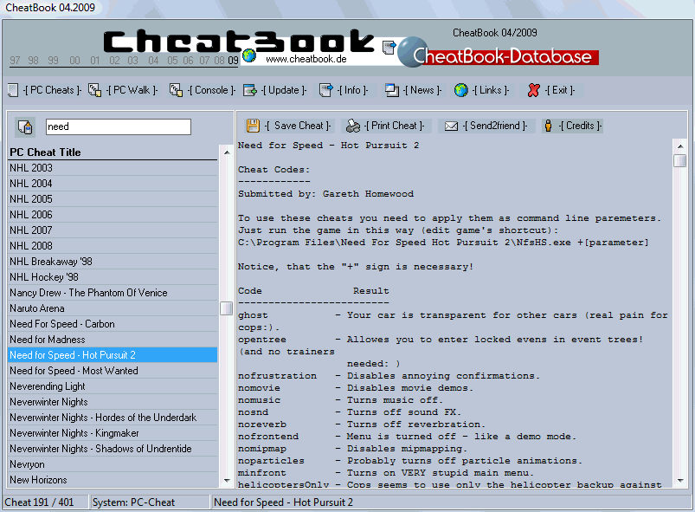Select New Horizons in the list
Viewport: 695px width, 512px height.
pyautogui.click(x=113, y=480)
